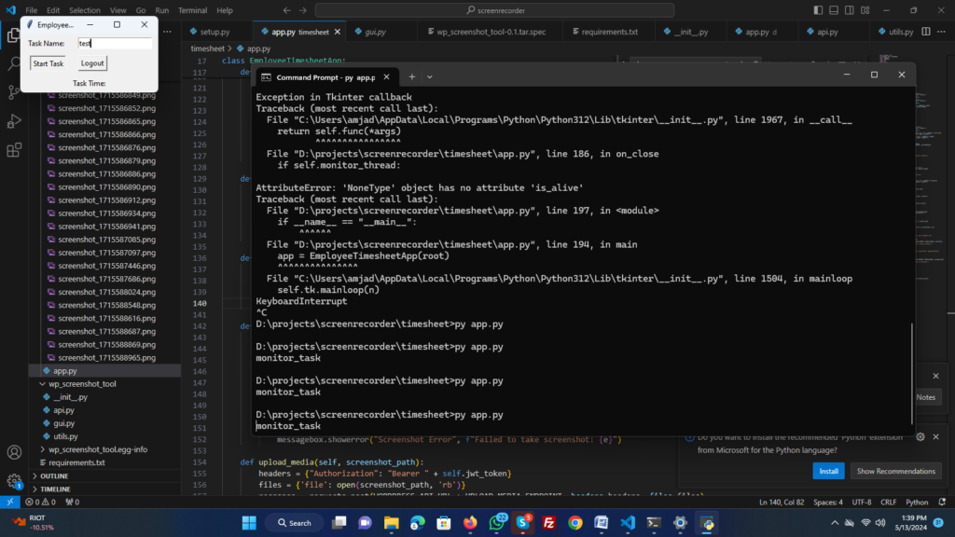
Task: Open new tab in Command Prompt
Action: click(x=411, y=76)
